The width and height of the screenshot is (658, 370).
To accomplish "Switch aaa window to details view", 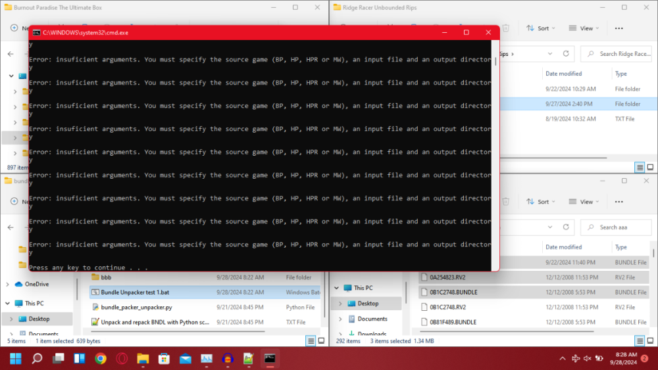I will point(640,340).
